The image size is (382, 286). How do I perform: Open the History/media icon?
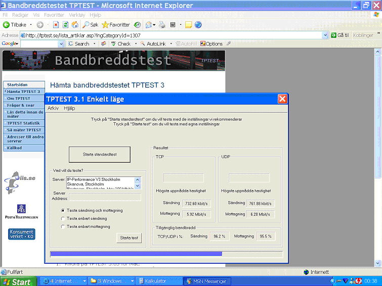coord(138,25)
